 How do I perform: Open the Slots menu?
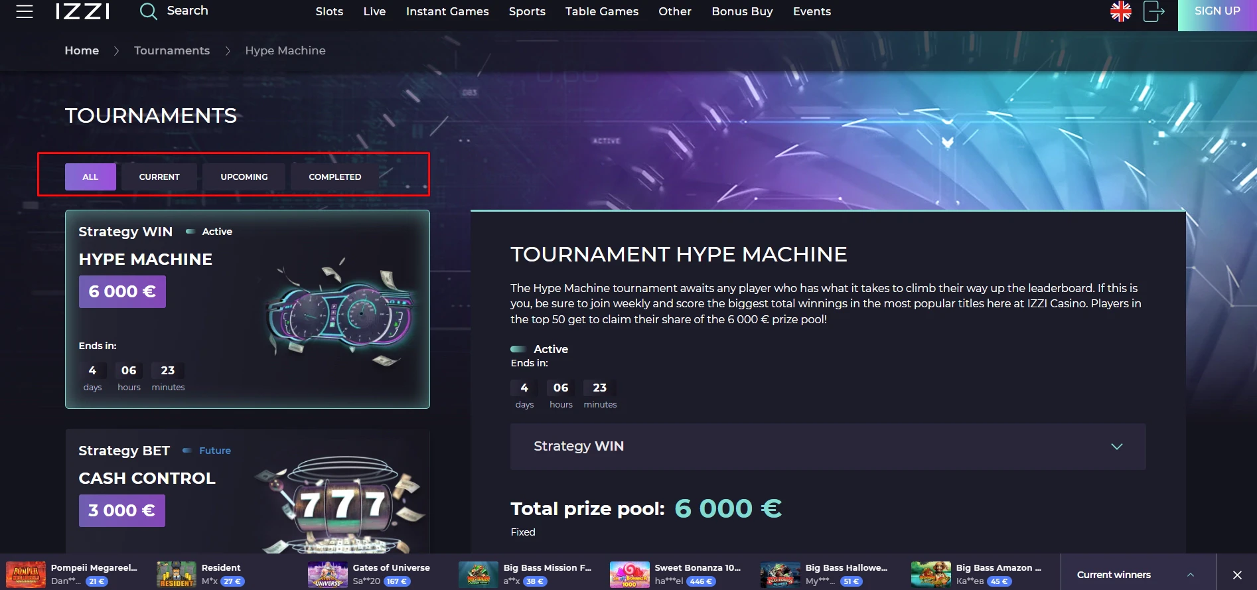click(329, 11)
